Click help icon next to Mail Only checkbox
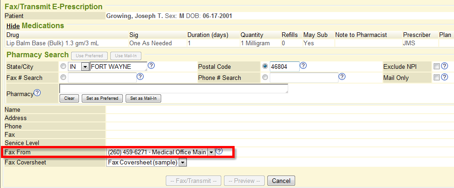The width and height of the screenshot is (454, 188). (445, 77)
